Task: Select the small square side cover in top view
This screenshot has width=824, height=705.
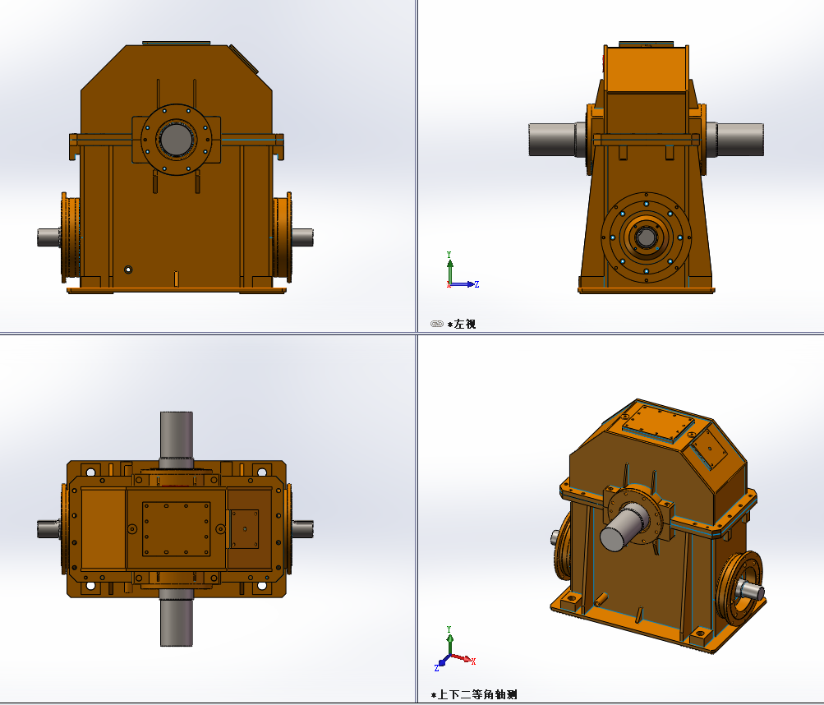Action: click(x=244, y=529)
